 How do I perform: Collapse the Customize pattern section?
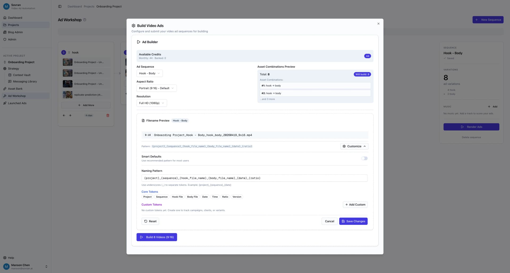pos(354,146)
